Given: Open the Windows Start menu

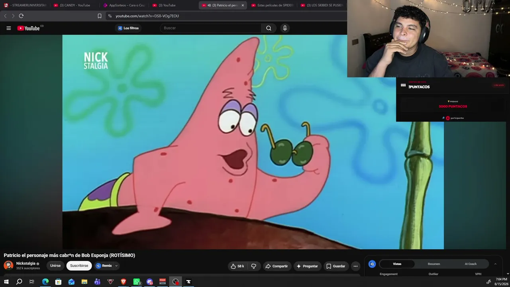Looking at the screenshot, I should [6, 282].
